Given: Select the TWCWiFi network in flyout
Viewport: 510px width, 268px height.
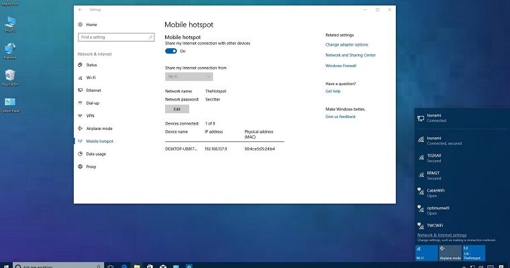Looking at the screenshot, I should click(x=462, y=225).
